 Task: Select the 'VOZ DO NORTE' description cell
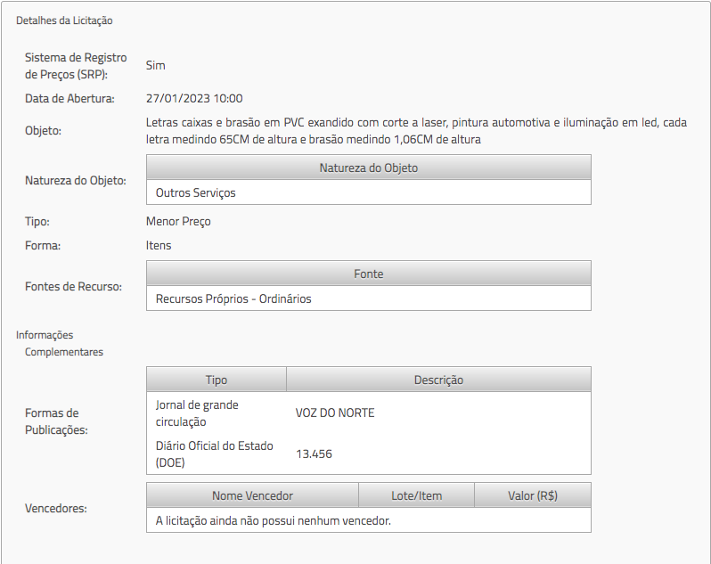point(335,413)
